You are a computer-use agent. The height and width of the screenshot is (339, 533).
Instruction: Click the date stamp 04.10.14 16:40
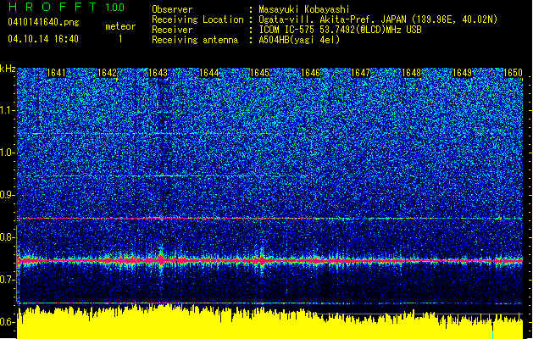[43, 39]
